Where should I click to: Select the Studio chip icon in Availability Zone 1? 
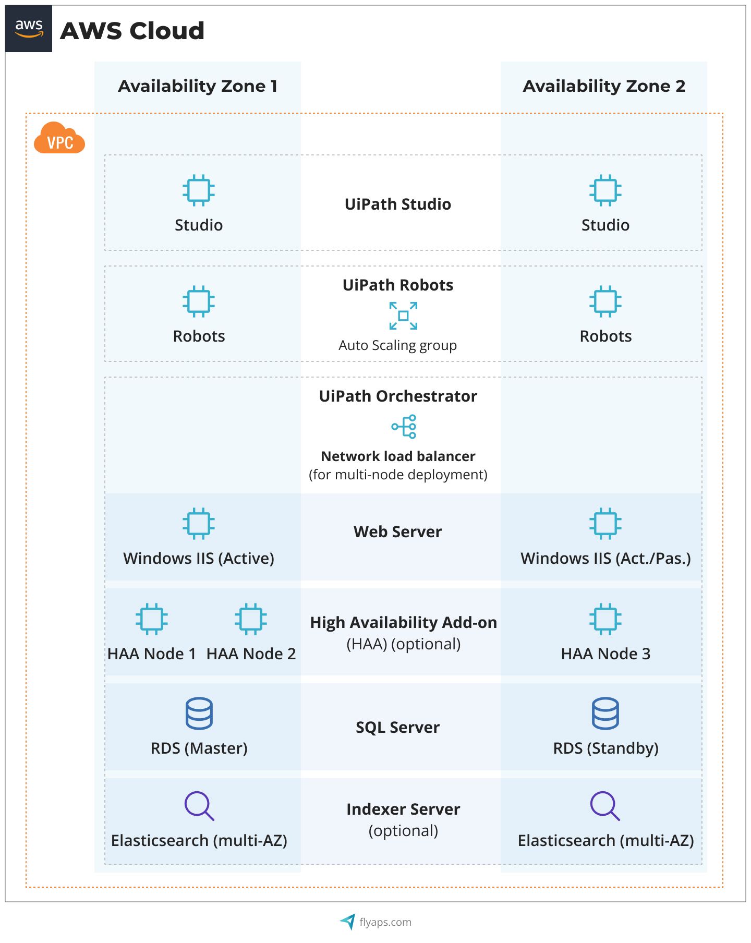pyautogui.click(x=199, y=190)
